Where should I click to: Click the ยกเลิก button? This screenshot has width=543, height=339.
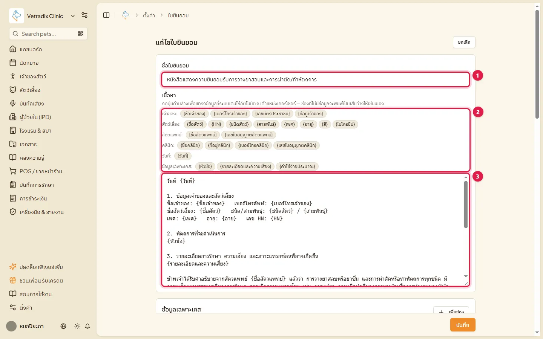464,42
